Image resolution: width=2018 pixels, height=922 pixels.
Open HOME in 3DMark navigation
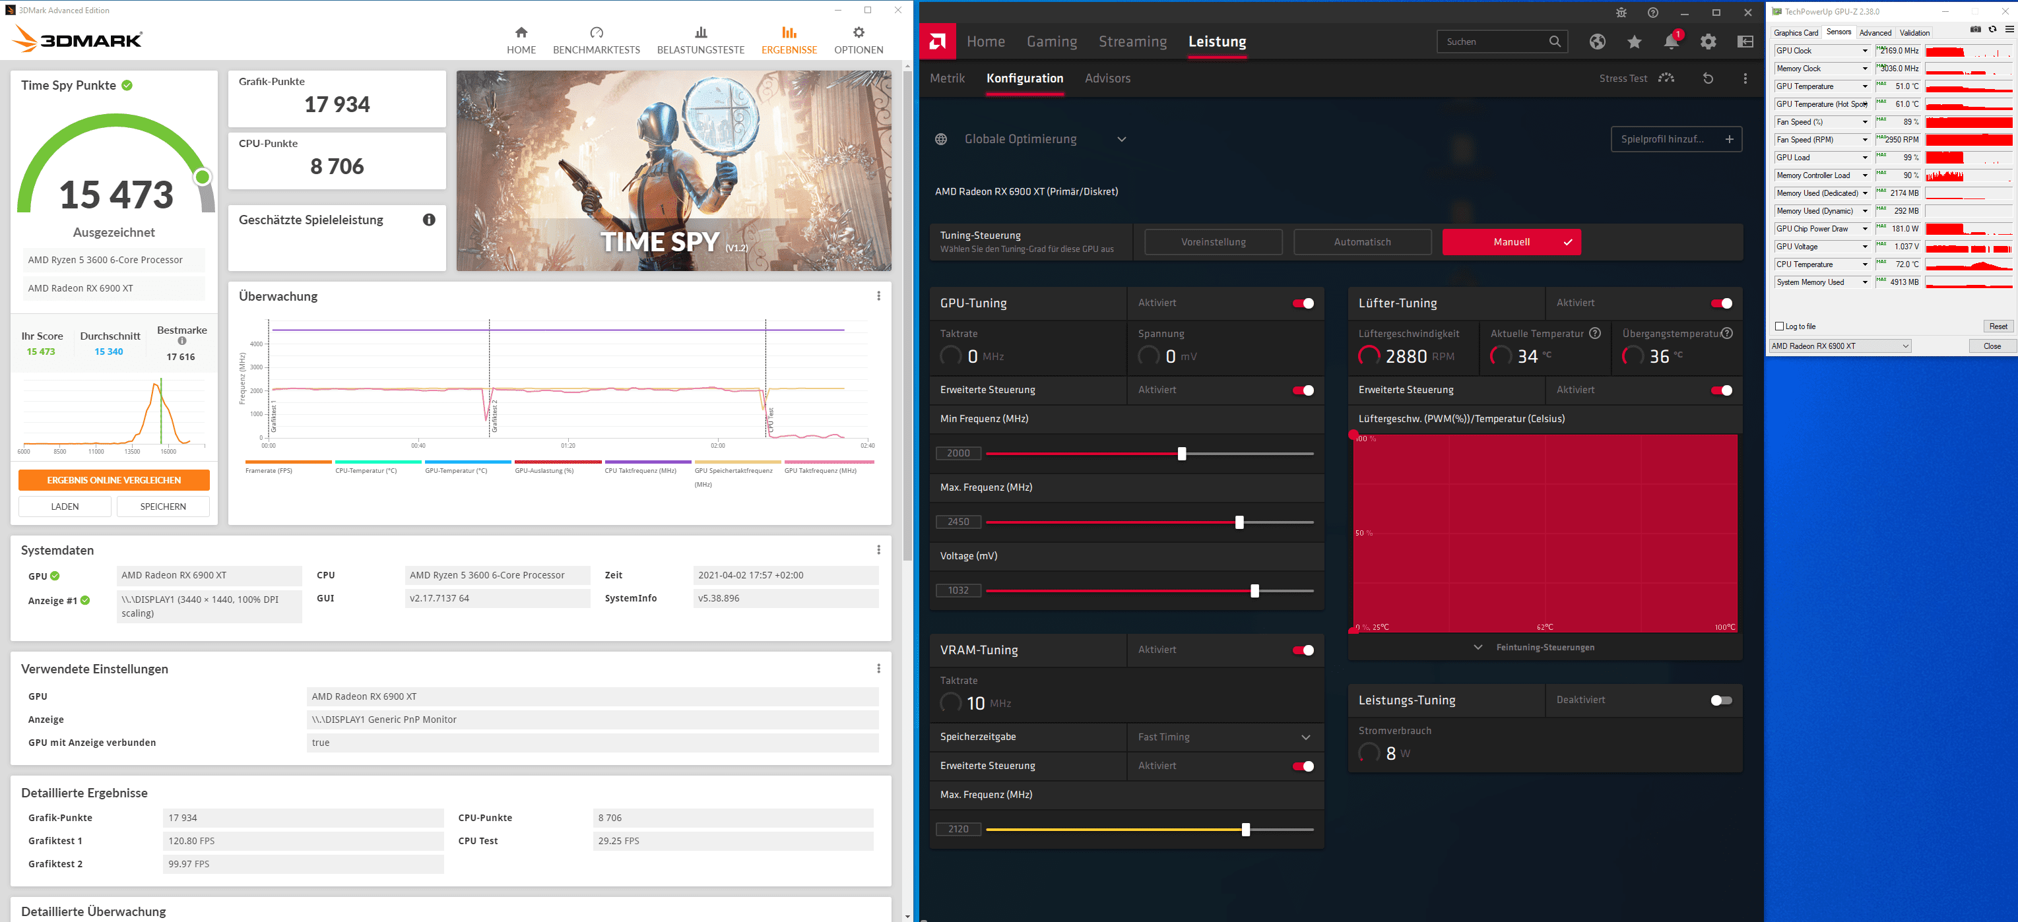tap(521, 40)
